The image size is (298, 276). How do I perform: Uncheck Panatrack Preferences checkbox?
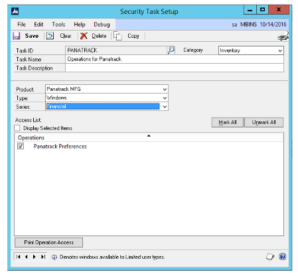(x=21, y=146)
